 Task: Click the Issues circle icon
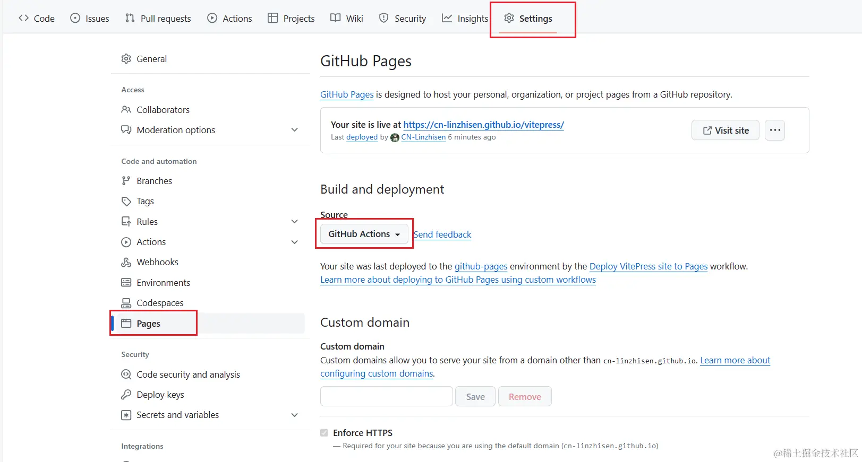pyautogui.click(x=75, y=18)
